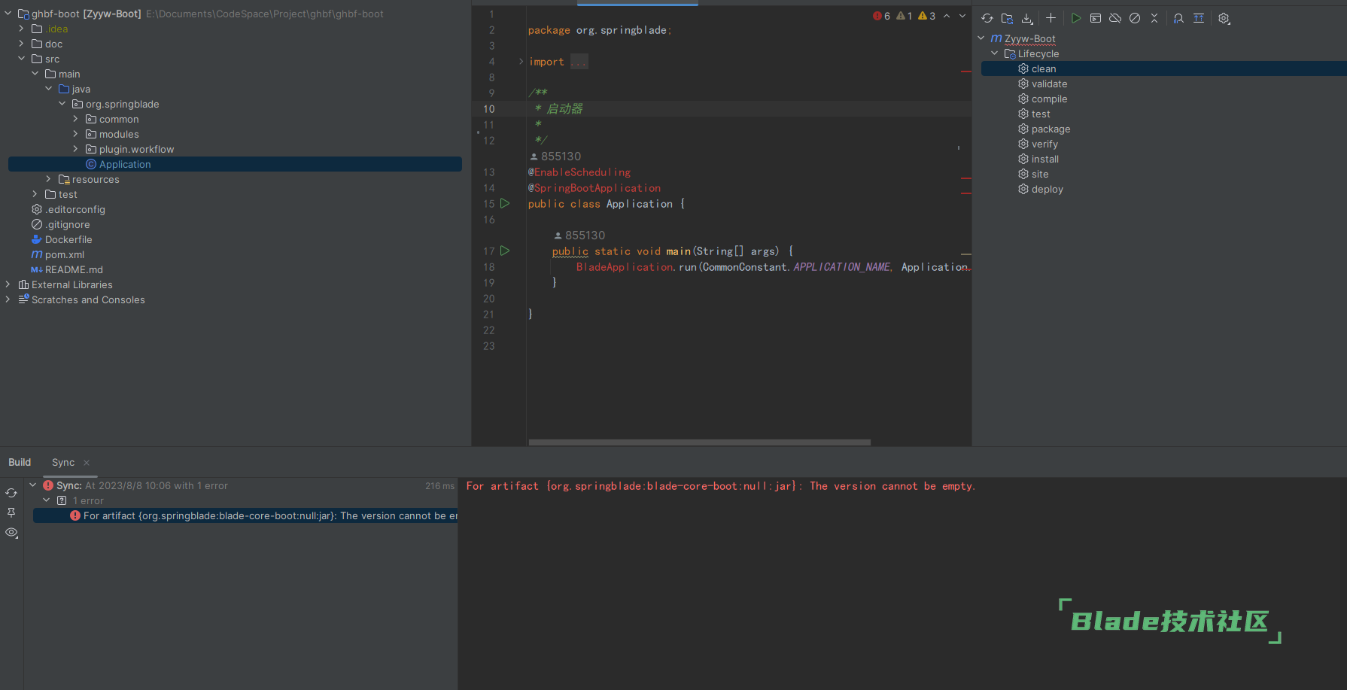Click the Maven toolbar icon with two up arrows
1347x690 pixels.
coord(1199,18)
